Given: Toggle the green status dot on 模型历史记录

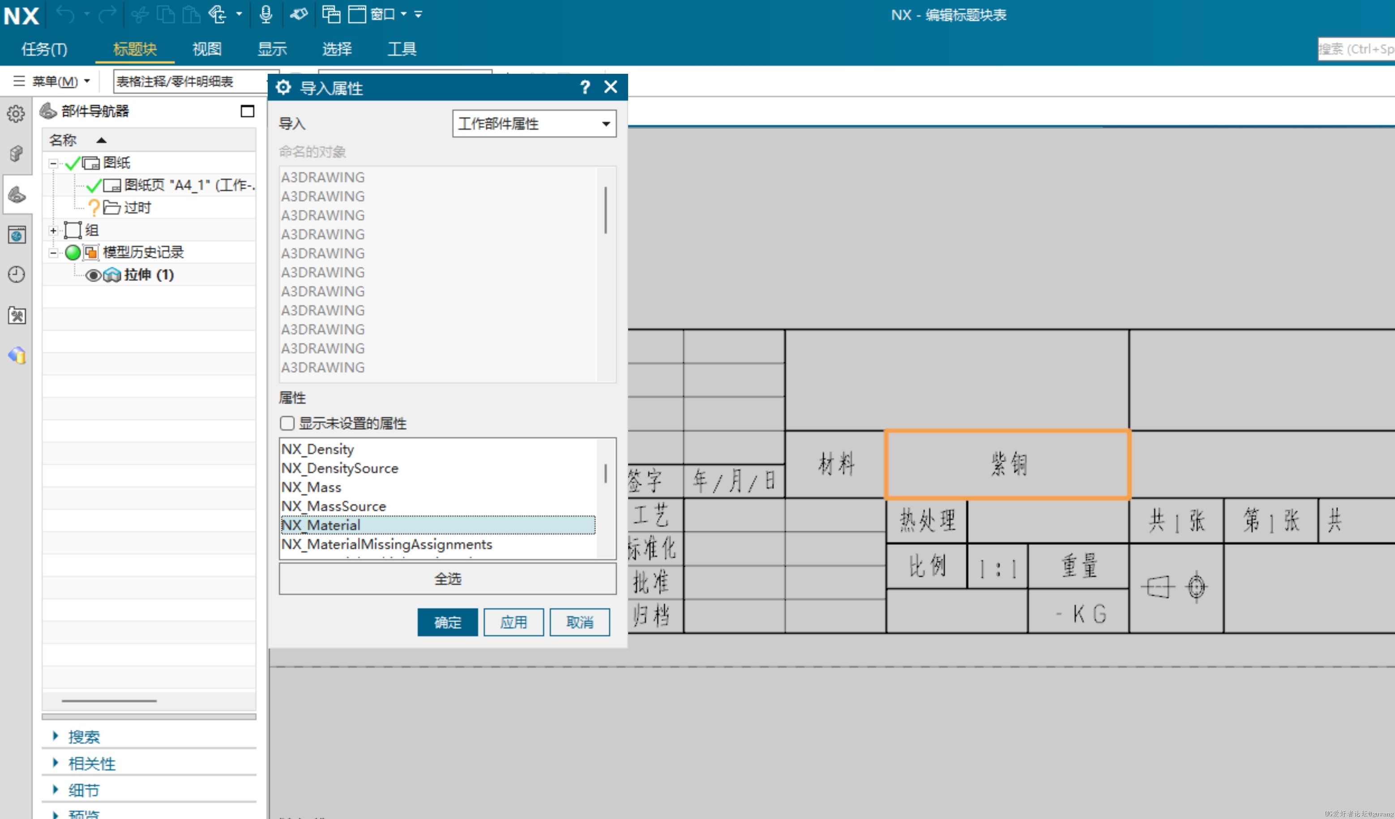Looking at the screenshot, I should 73,253.
